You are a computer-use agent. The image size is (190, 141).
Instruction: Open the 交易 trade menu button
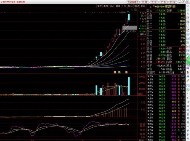[x=163, y=2]
